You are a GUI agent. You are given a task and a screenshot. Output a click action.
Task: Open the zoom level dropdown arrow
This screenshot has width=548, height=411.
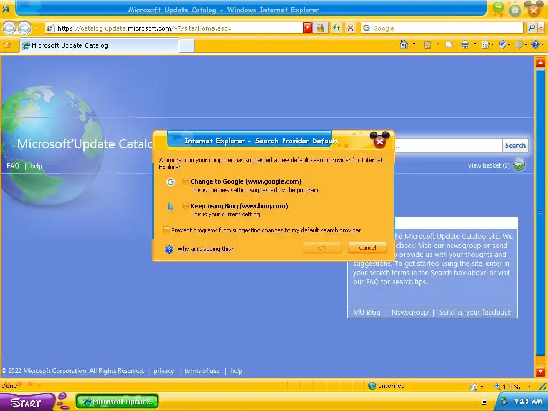pos(529,386)
